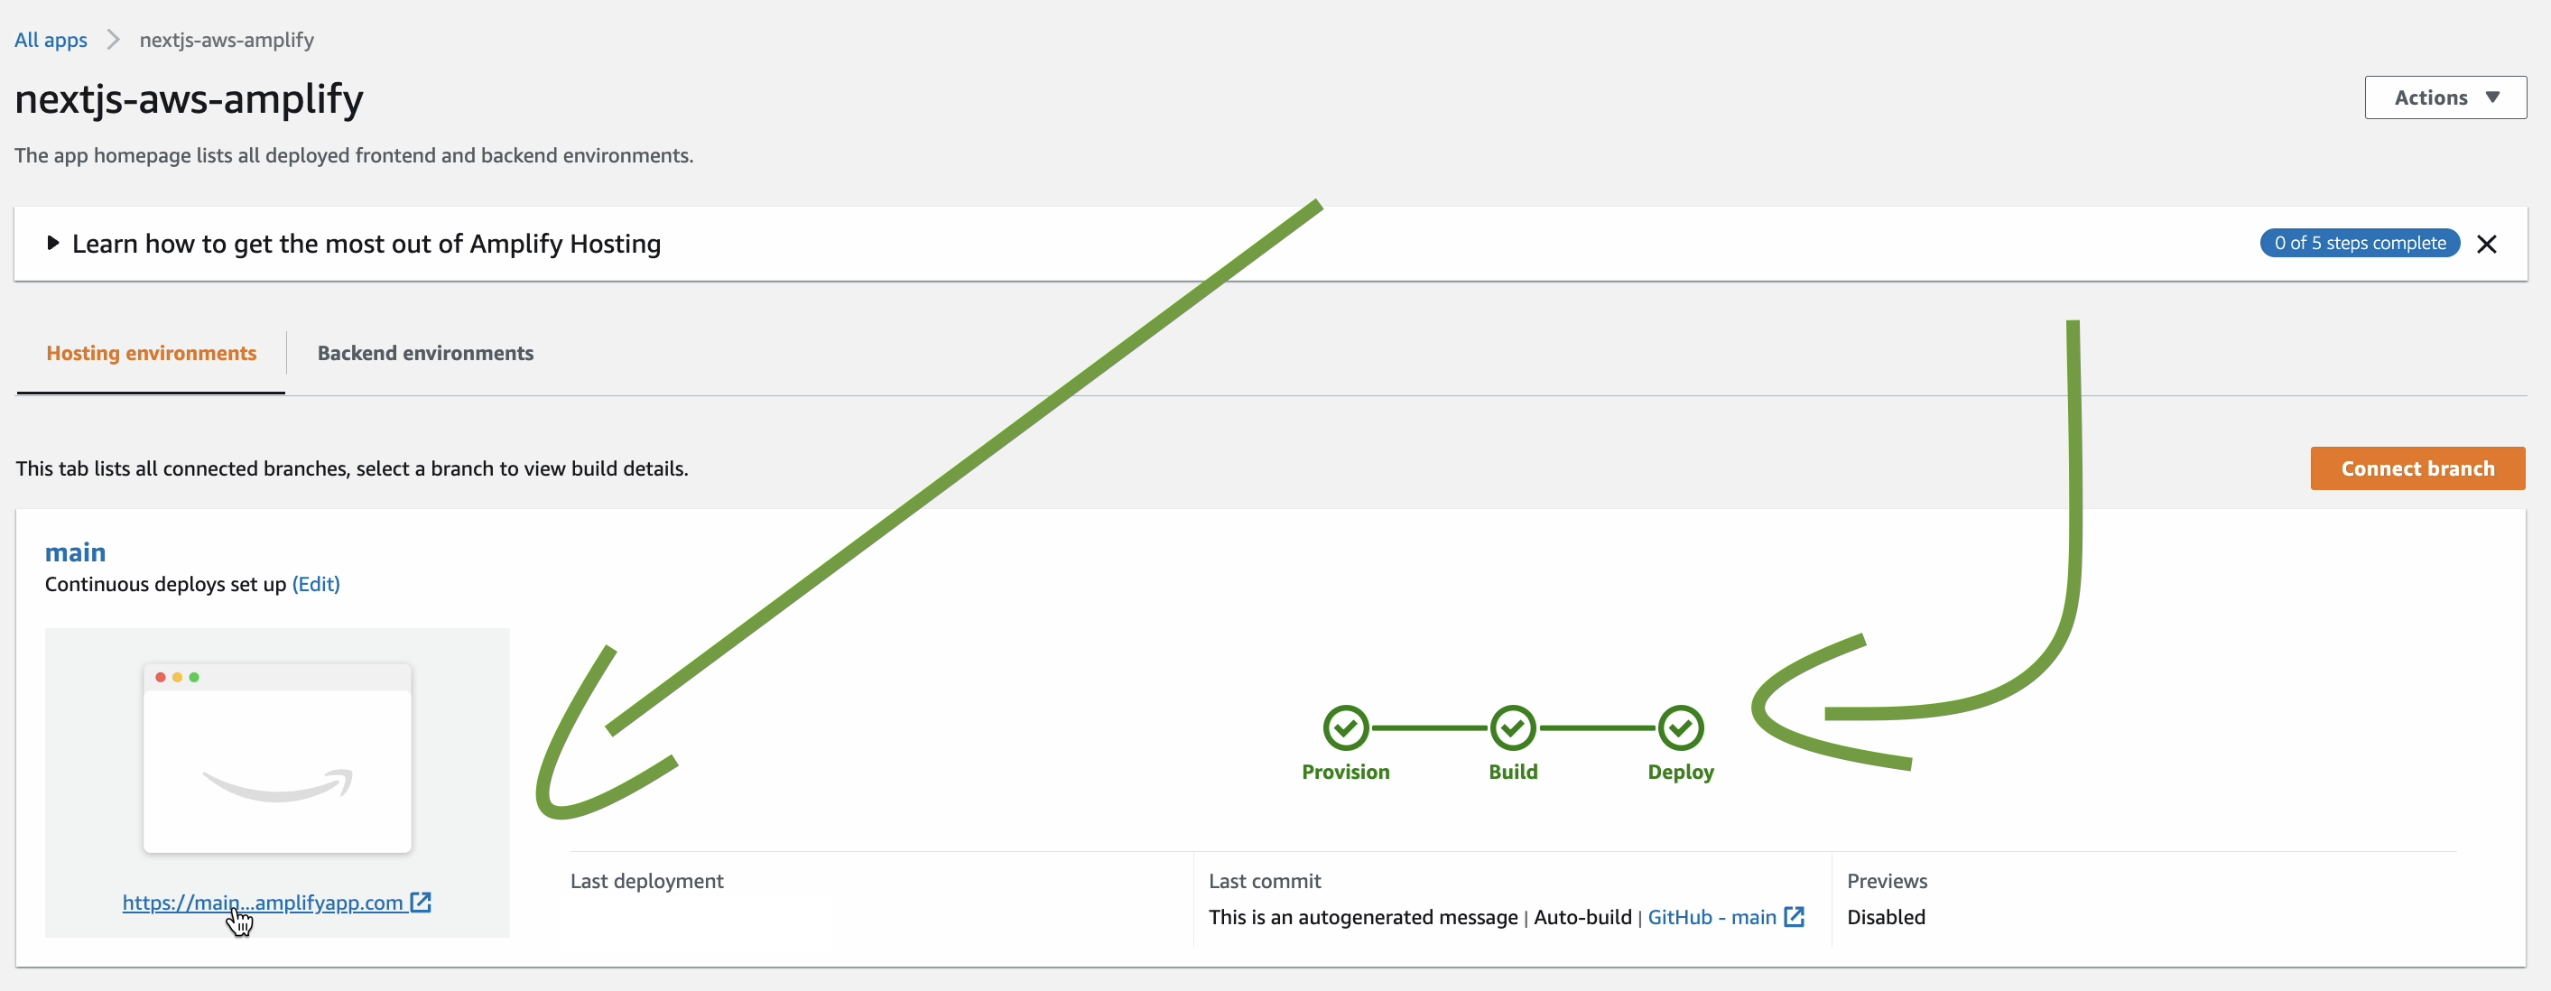Click the Amazon smile app preview thumbnail
The width and height of the screenshot is (2551, 991).
coord(277,758)
